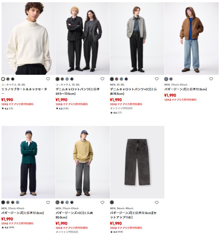
Task: Favorite the light blue baggy jeans item
Action: click(211, 79)
